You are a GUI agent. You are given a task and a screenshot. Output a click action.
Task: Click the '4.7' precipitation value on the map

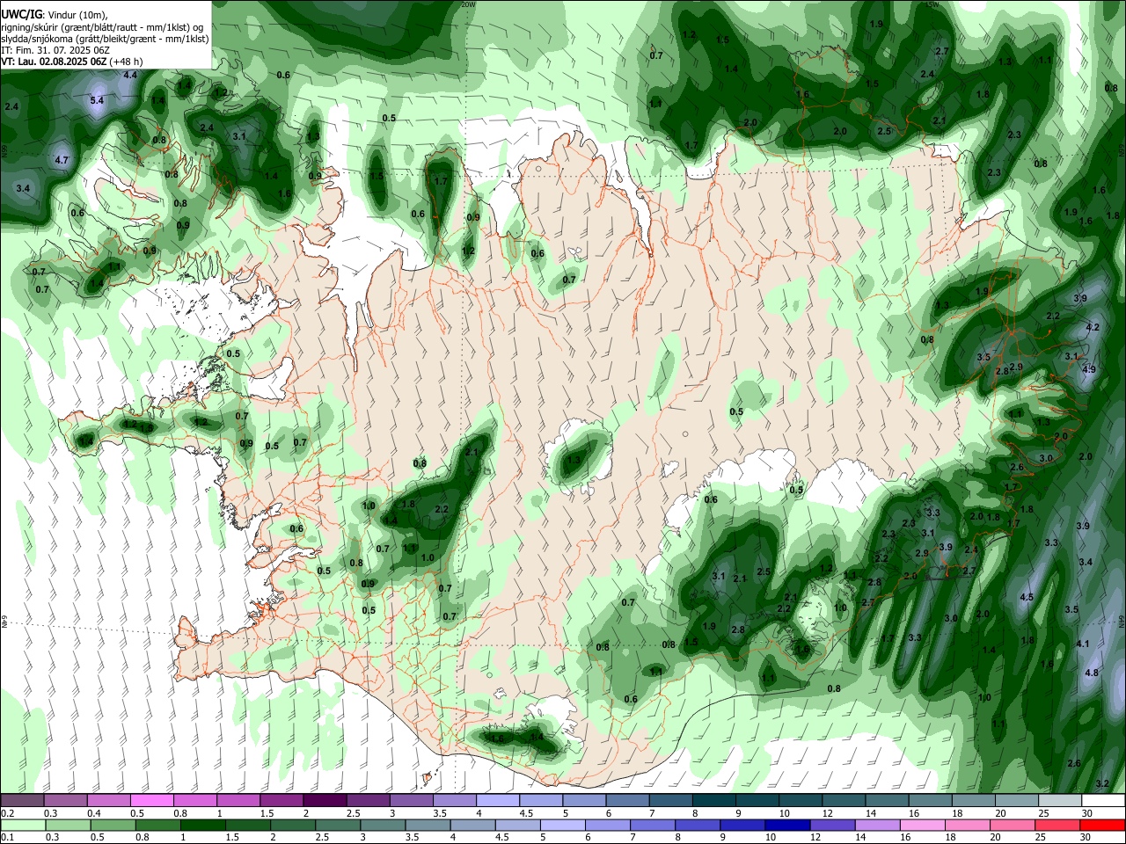pos(62,161)
